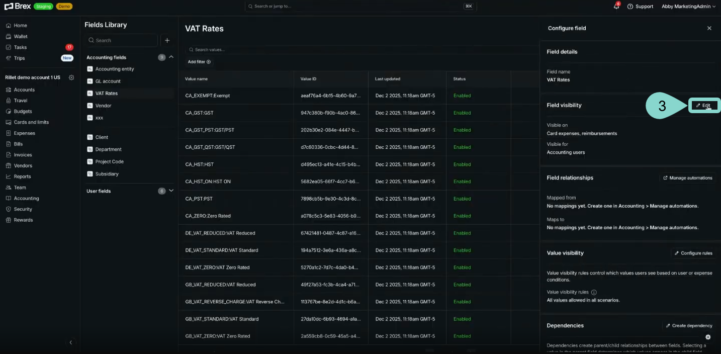The height and width of the screenshot is (354, 721).
Task: Click Configure rules button
Action: pyautogui.click(x=693, y=253)
